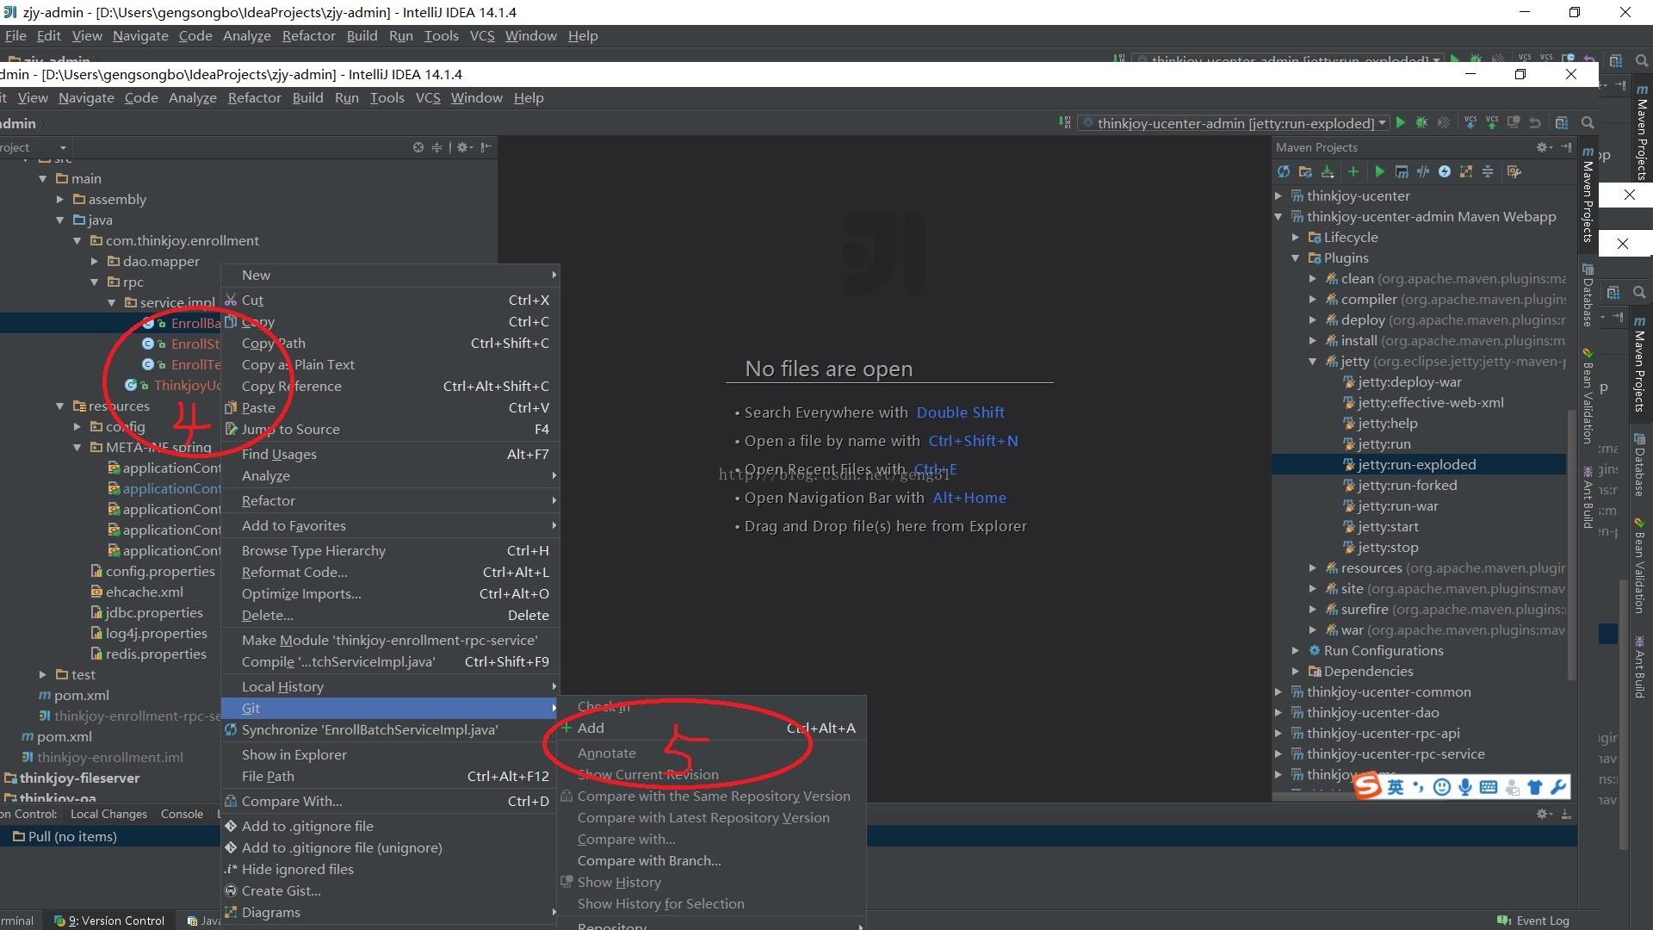Viewport: 1653px width, 930px height.
Task: Toggle visibility of ignored files
Action: pyautogui.click(x=300, y=869)
